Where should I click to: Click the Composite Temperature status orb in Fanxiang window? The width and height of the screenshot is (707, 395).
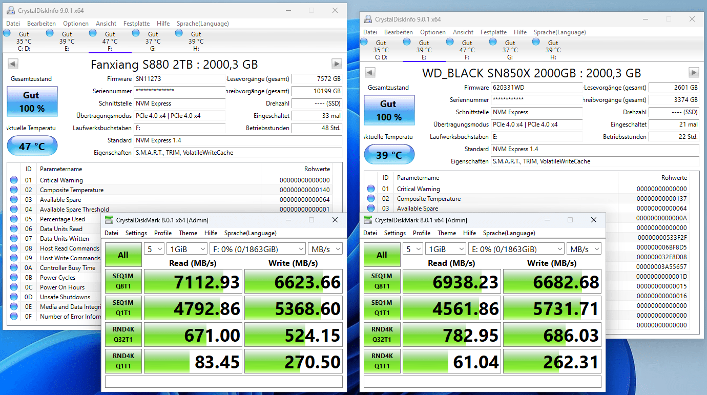tap(13, 190)
